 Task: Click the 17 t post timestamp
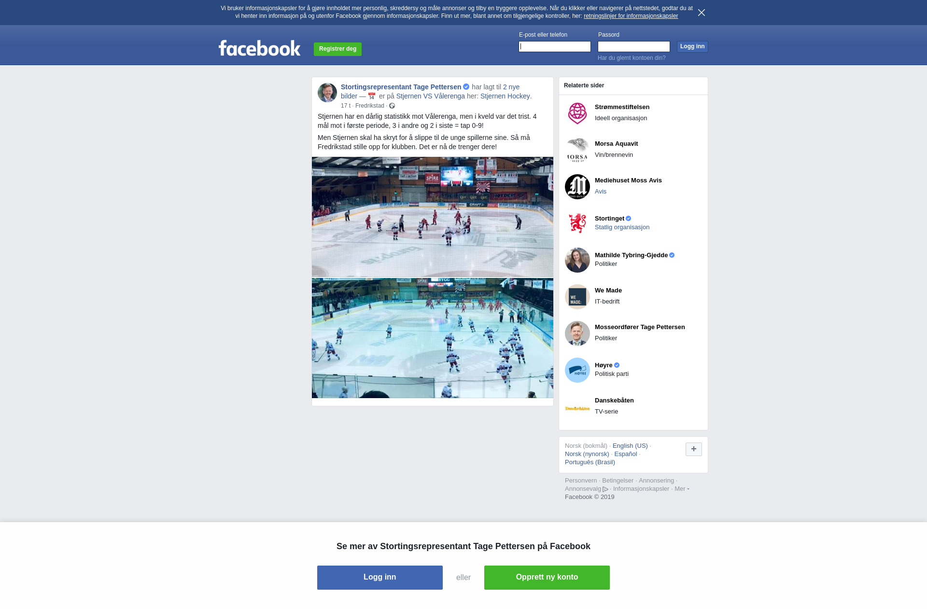tap(346, 106)
